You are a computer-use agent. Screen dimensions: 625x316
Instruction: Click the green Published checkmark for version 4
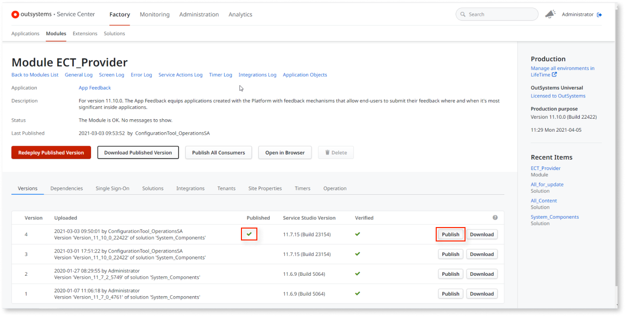tap(249, 234)
